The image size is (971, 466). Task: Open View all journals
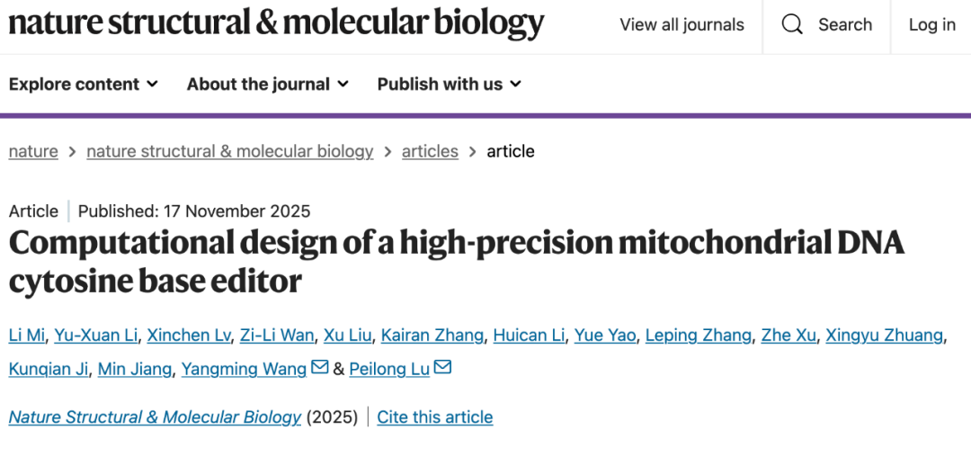(x=681, y=25)
